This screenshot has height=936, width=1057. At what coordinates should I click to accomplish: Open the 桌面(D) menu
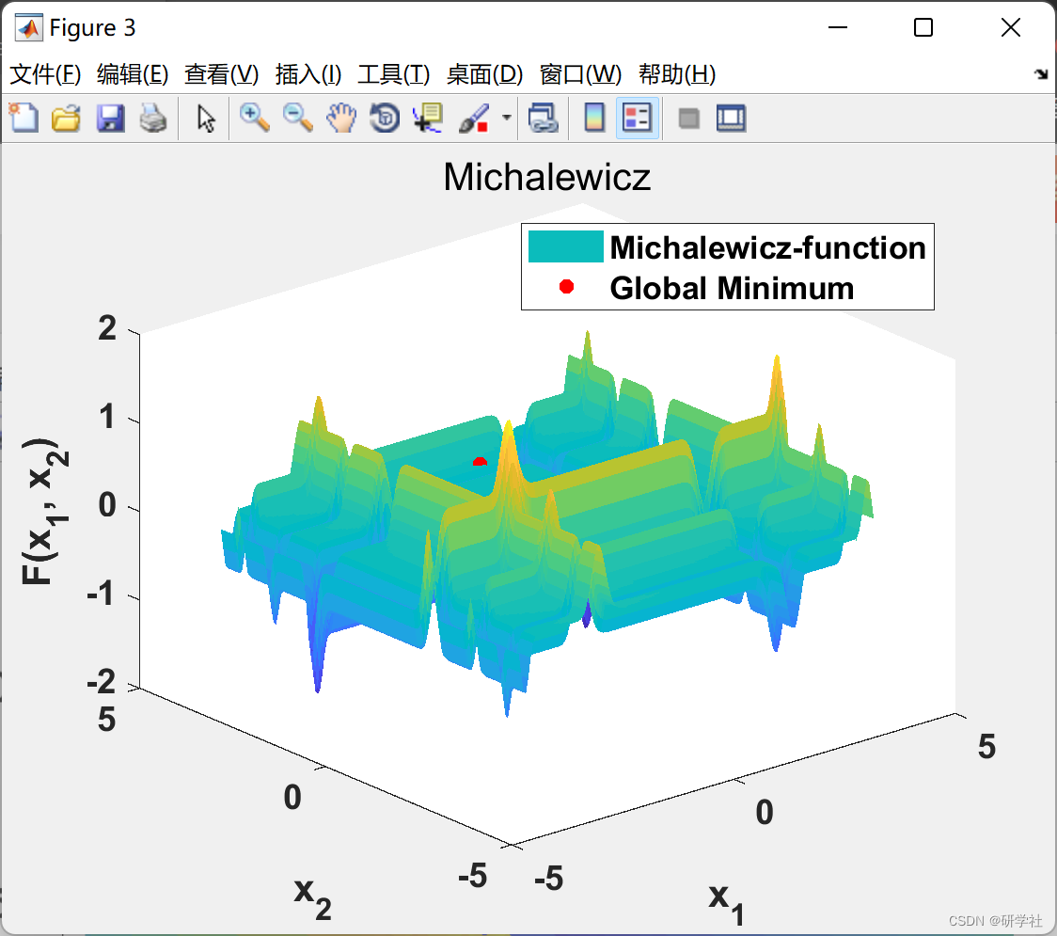pyautogui.click(x=484, y=74)
